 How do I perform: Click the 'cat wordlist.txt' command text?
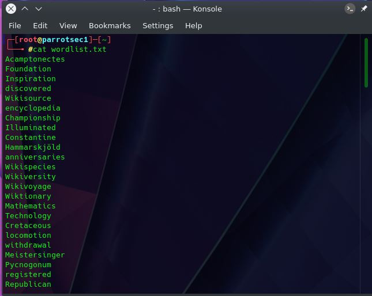pyautogui.click(x=70, y=50)
